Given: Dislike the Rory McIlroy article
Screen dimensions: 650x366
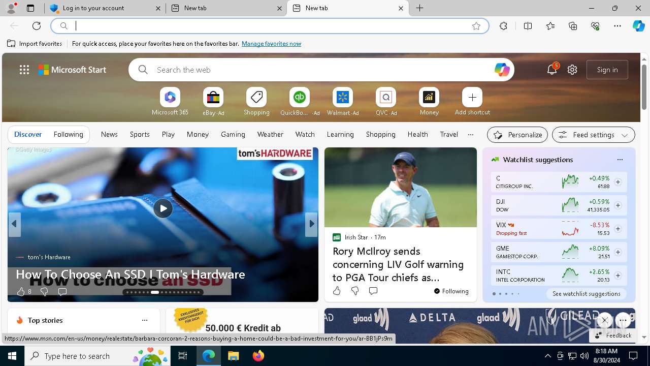Looking at the screenshot, I should [x=355, y=291].
